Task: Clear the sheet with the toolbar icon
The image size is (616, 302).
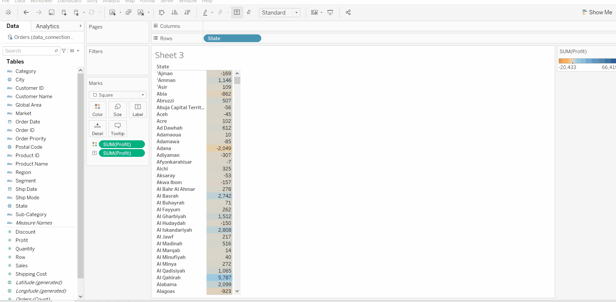Action: tap(141, 12)
